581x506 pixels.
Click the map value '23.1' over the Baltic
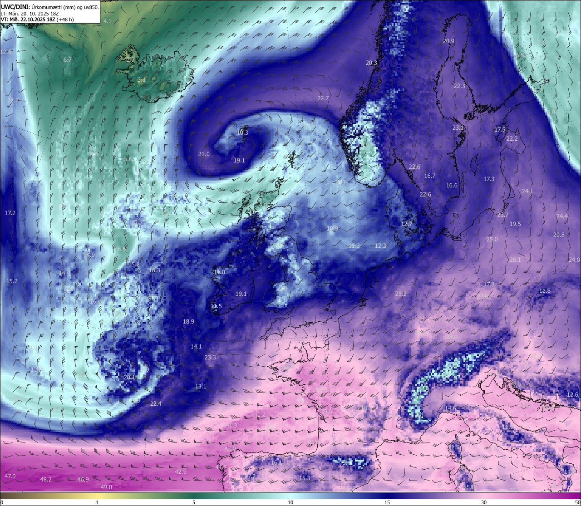coord(458,128)
